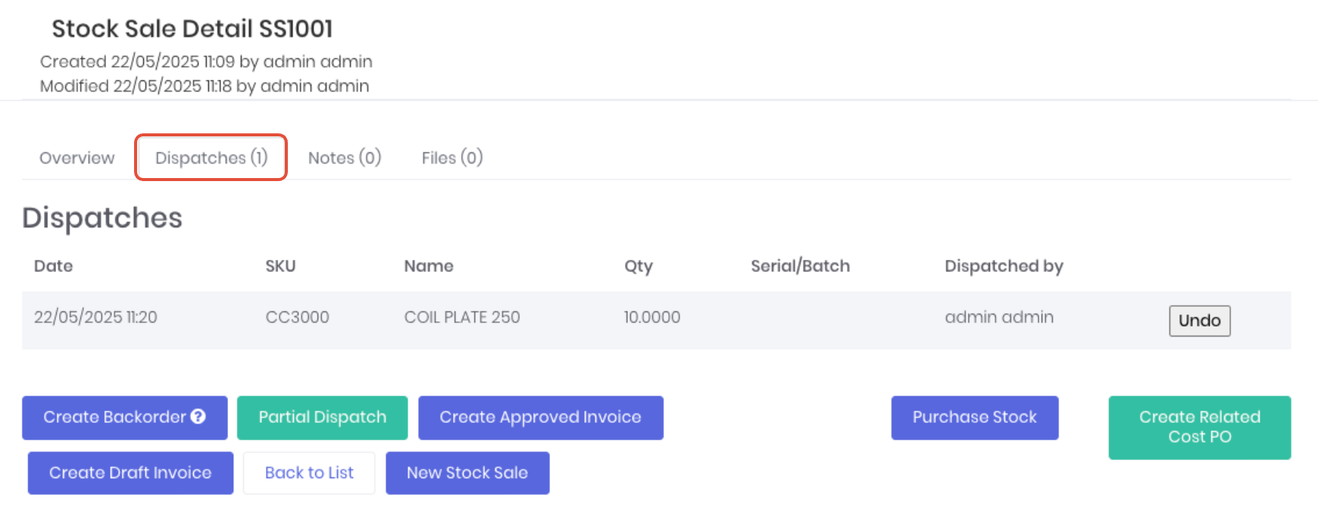
Task: Click the Created 22/05/2025 11:09 line
Action: pyautogui.click(x=206, y=61)
